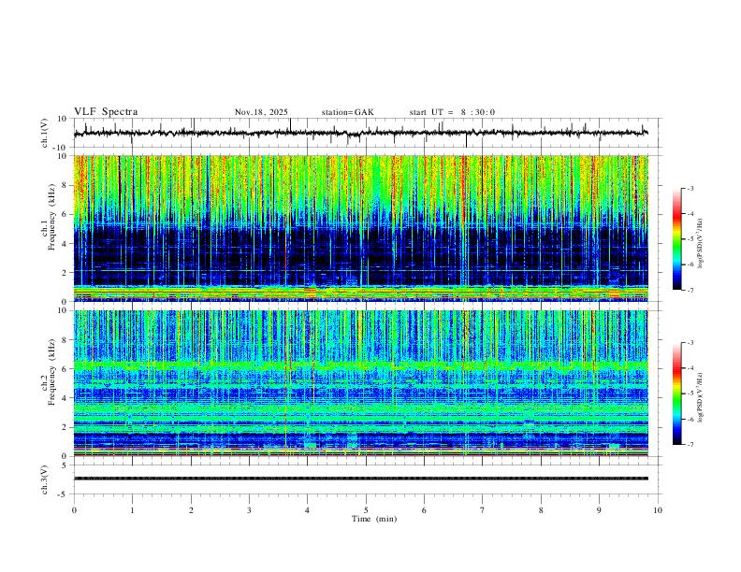
Task: Click the time axis tick label '5'
Action: point(366,510)
